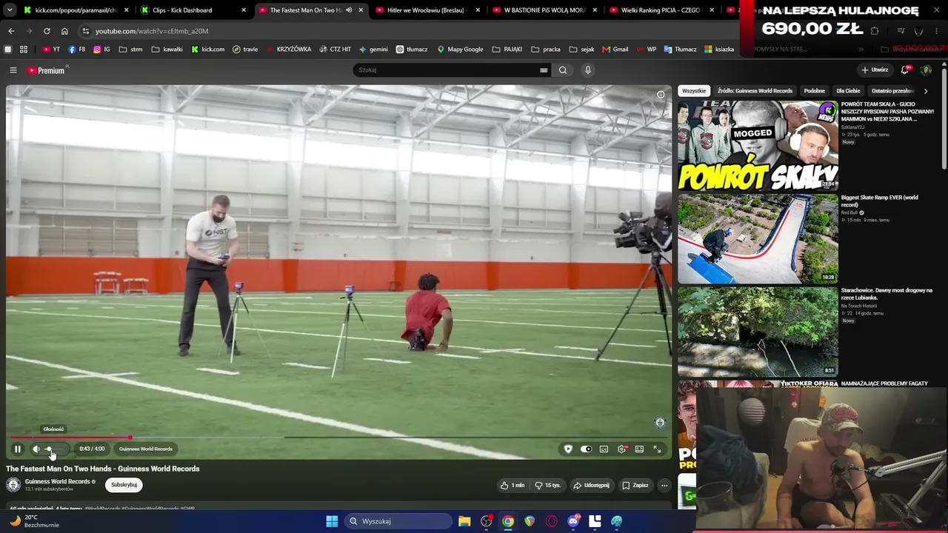948x533 pixels.
Task: Show more filter chips with the right arrow
Action: point(926,91)
